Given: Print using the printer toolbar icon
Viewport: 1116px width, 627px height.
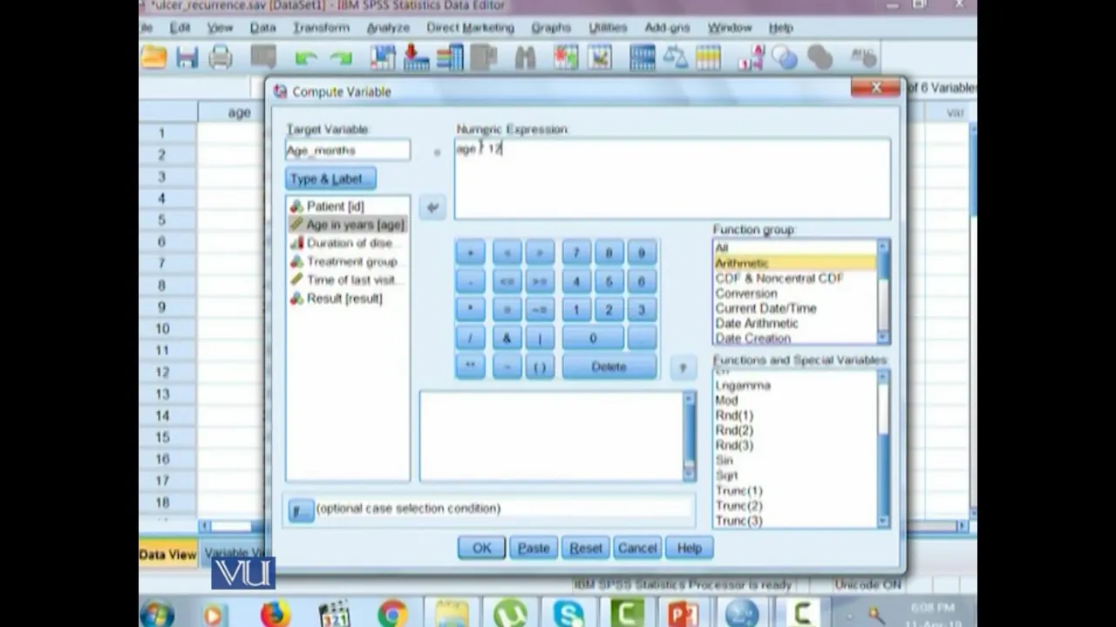Looking at the screenshot, I should 221,57.
